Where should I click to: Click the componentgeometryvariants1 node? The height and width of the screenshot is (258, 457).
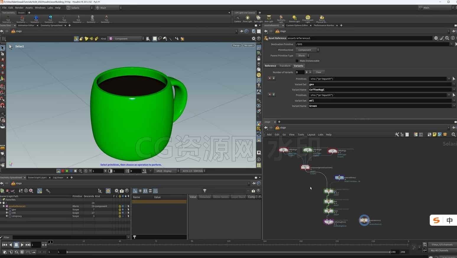coord(305,167)
